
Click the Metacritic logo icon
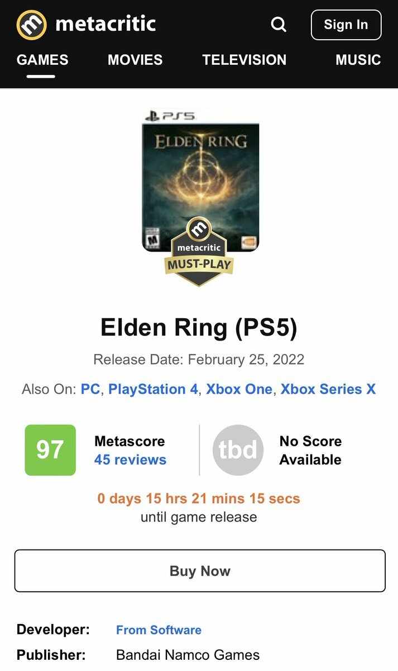tap(32, 25)
